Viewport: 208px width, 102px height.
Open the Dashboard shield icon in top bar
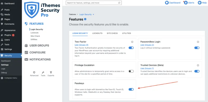[x=167, y=3]
